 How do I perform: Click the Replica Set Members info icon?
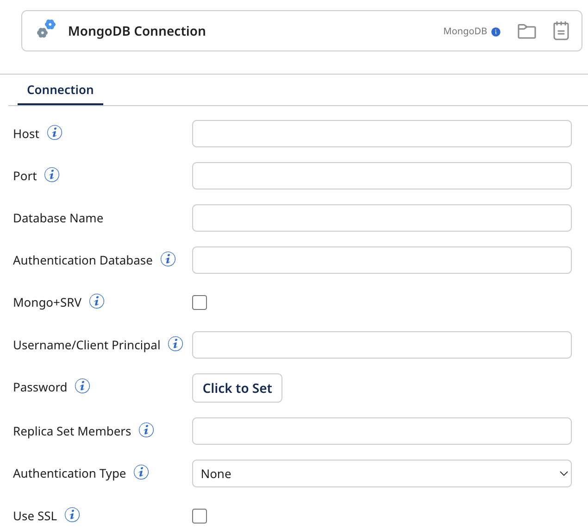(146, 430)
